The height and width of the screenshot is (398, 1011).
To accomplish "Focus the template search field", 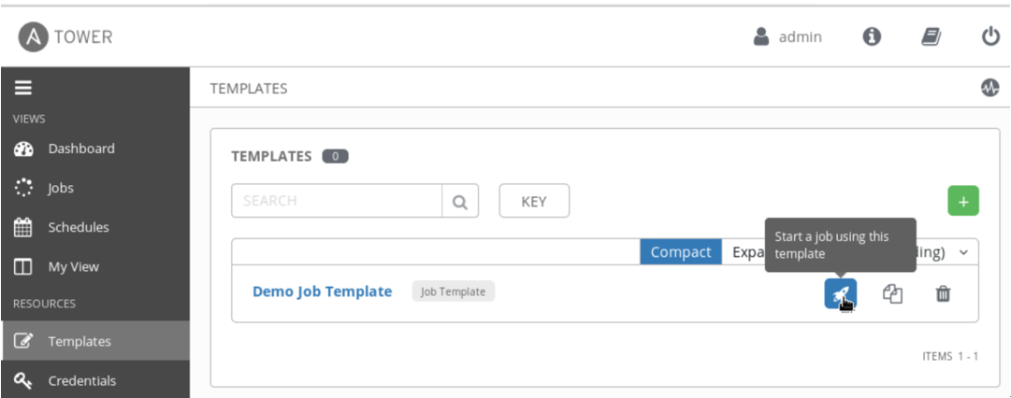I will click(x=337, y=201).
